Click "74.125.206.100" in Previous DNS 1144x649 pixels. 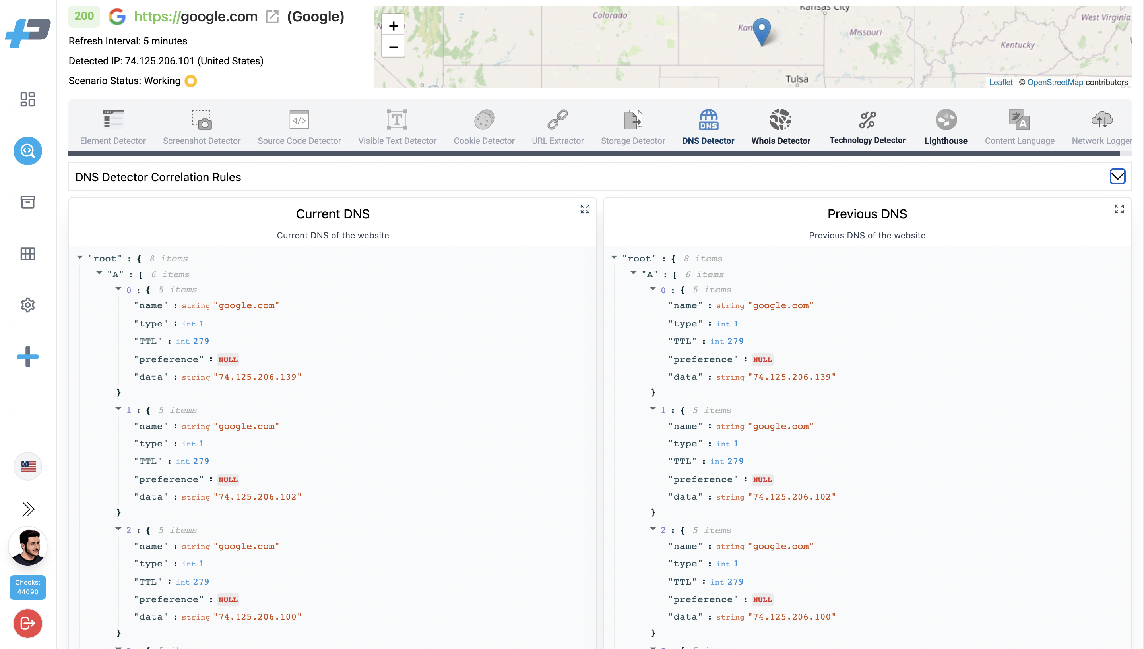tap(792, 617)
